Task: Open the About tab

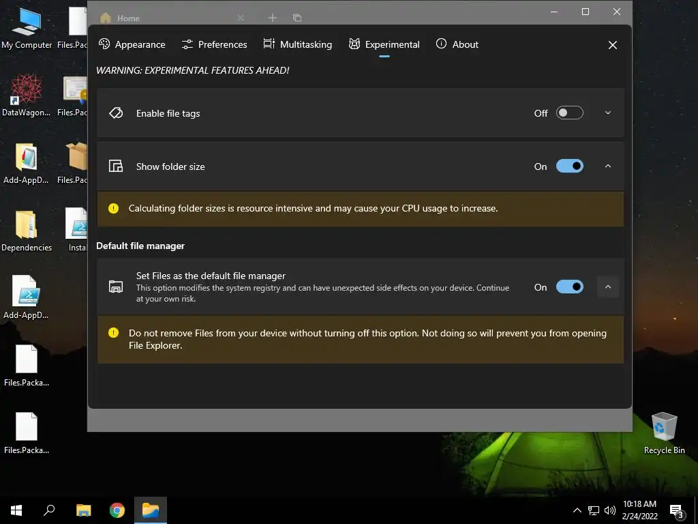Action: tap(457, 44)
